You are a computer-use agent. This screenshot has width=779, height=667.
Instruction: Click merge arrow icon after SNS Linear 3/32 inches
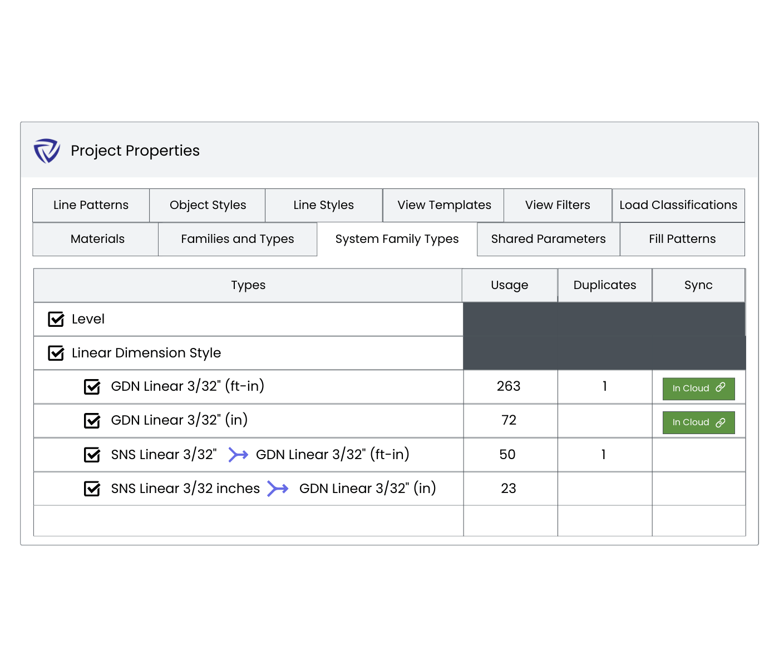(278, 489)
